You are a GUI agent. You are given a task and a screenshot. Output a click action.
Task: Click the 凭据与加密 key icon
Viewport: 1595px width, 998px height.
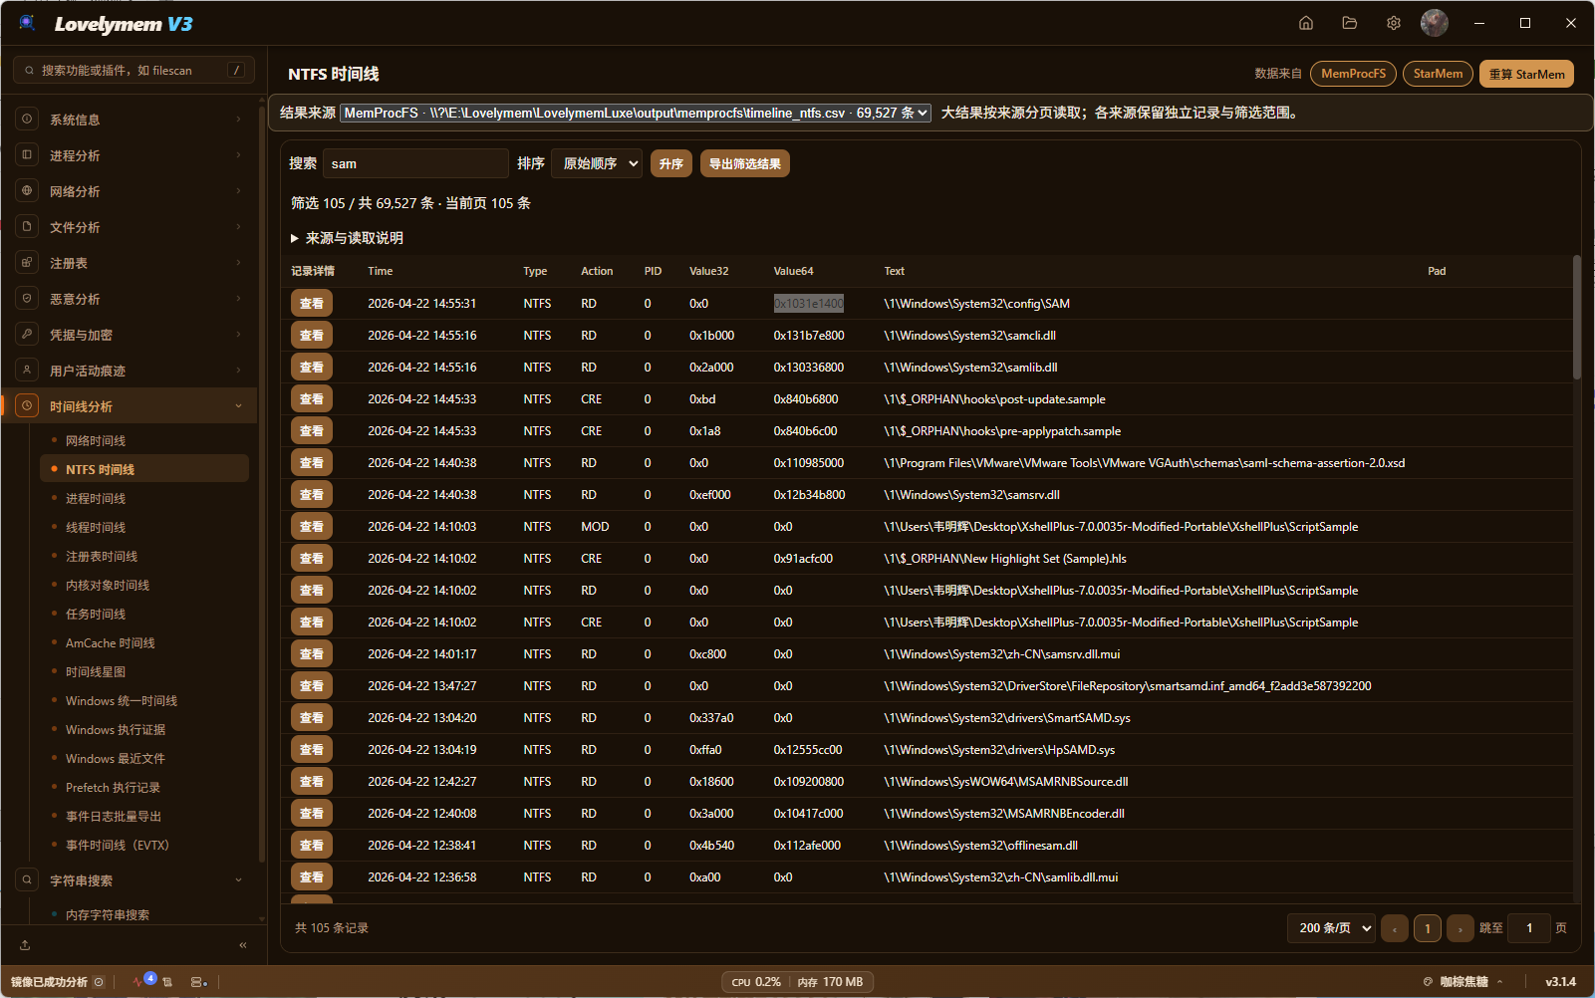pos(27,335)
